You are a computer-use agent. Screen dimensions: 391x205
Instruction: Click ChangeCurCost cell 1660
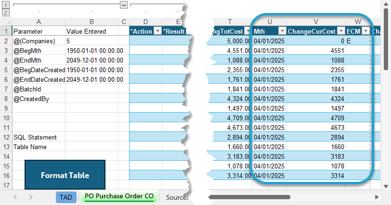tap(316, 147)
